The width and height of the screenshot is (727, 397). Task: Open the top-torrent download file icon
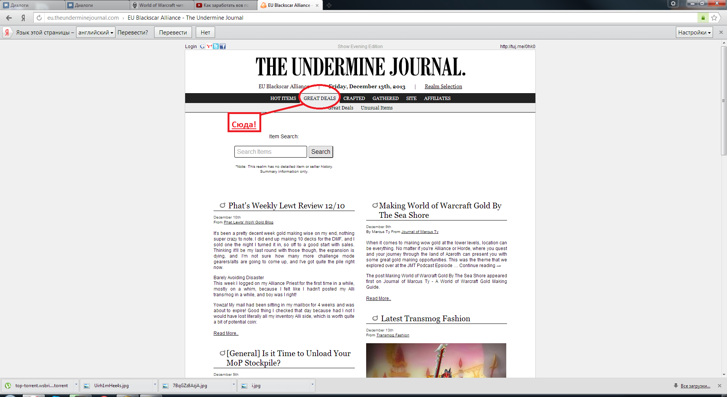click(8, 386)
